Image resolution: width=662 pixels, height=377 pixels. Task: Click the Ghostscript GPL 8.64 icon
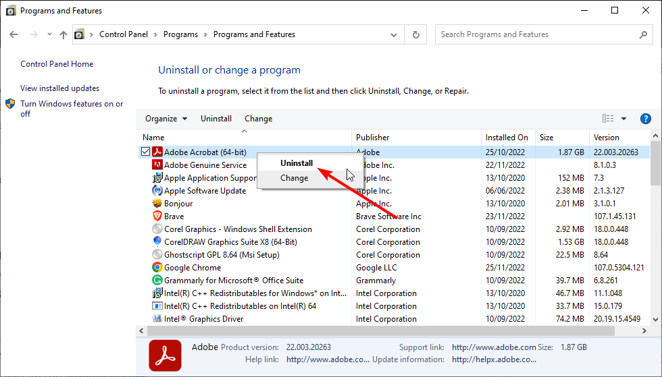(157, 254)
